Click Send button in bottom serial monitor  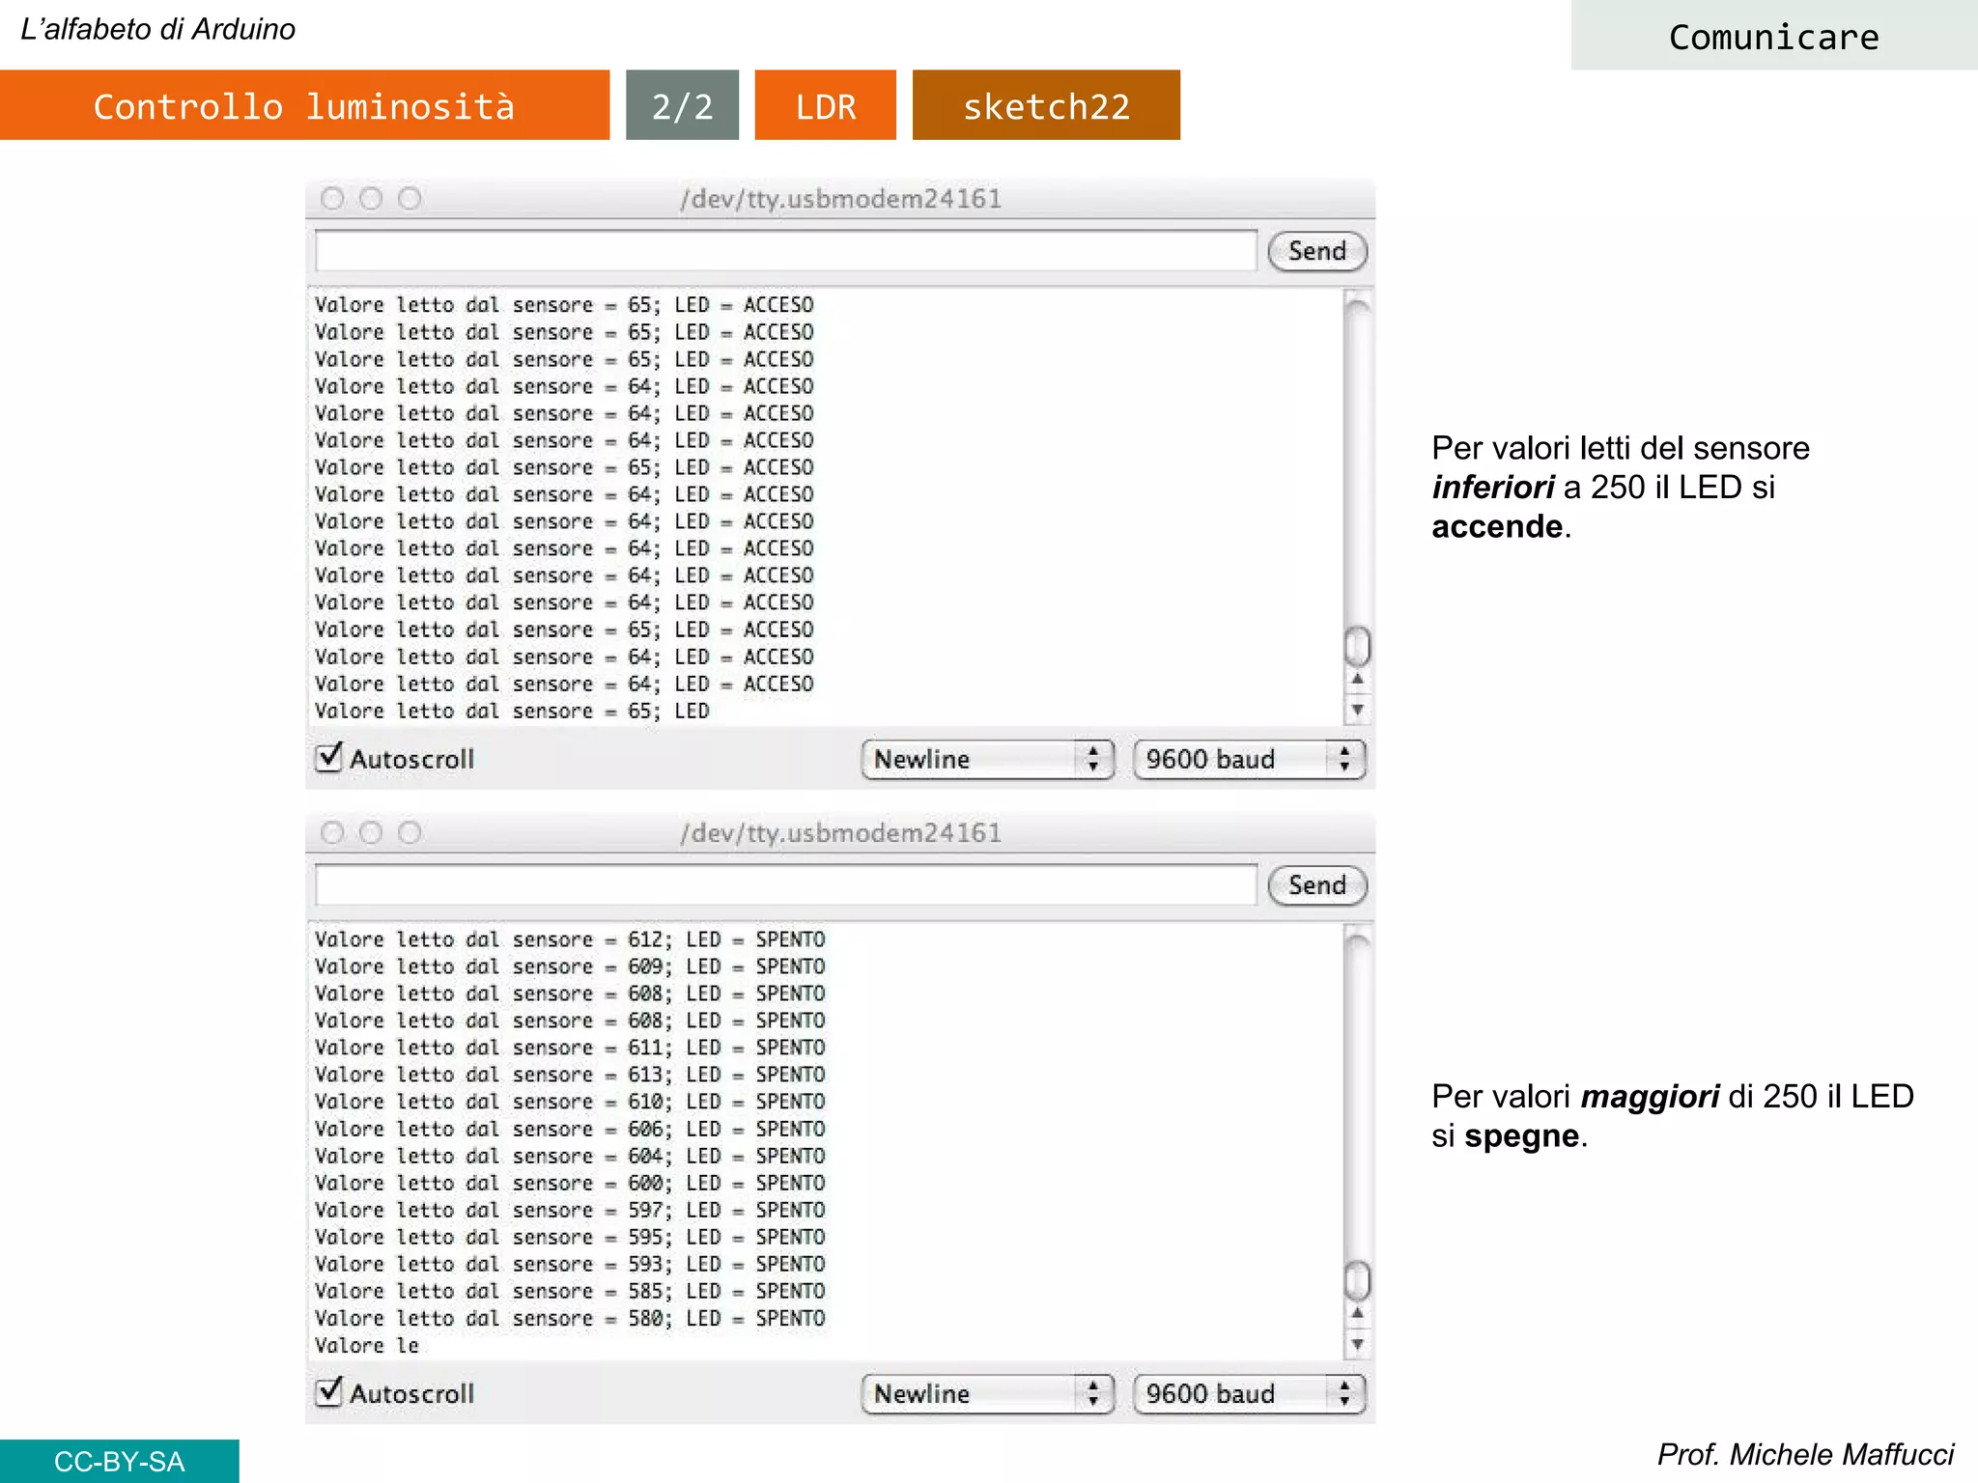click(x=1316, y=885)
